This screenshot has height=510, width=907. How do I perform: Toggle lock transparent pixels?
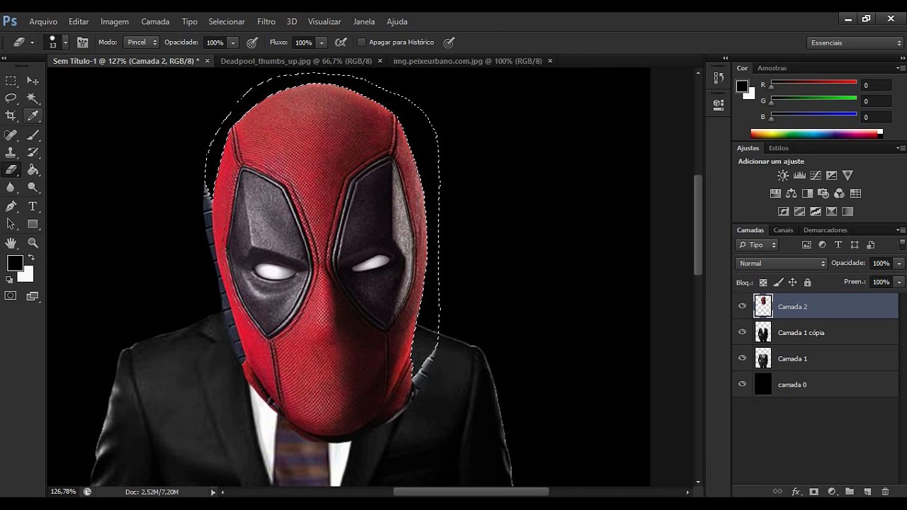pyautogui.click(x=763, y=283)
